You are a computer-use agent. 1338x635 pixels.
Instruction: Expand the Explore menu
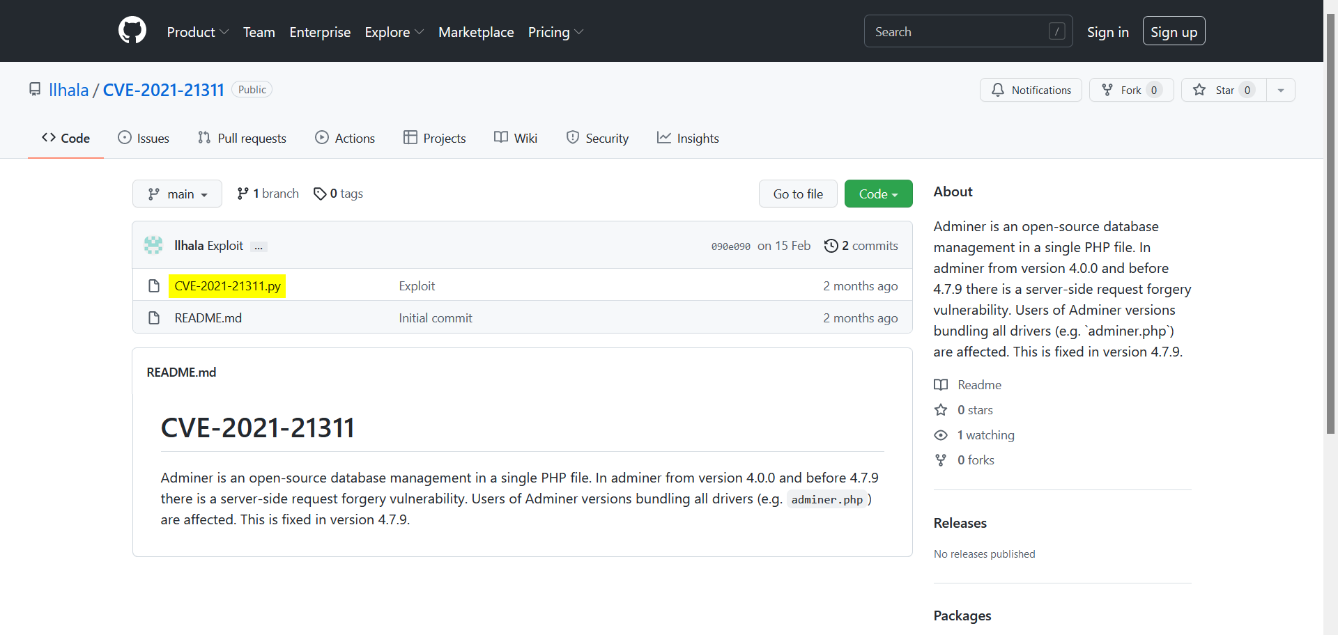point(394,32)
